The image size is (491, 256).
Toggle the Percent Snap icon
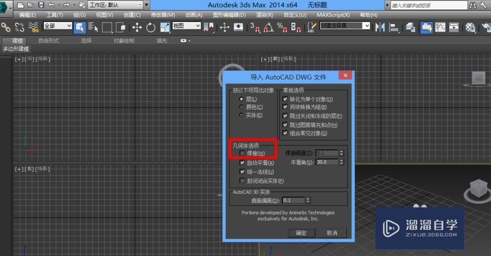pyautogui.click(x=282, y=27)
